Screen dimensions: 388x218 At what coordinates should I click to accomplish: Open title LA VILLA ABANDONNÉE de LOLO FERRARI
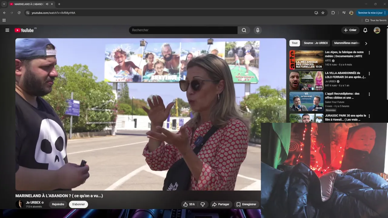(346, 75)
